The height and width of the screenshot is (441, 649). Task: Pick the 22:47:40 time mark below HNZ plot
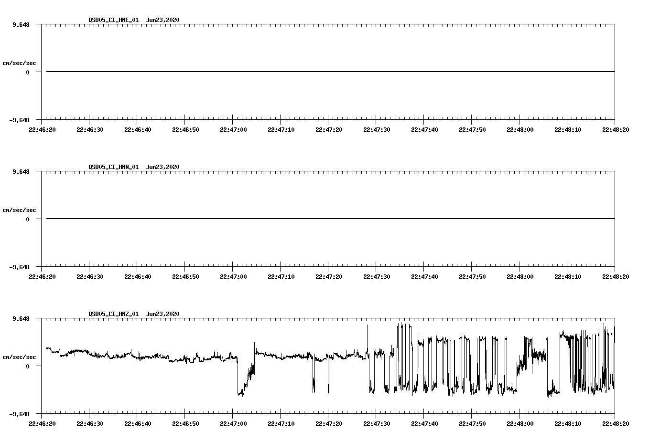[424, 423]
